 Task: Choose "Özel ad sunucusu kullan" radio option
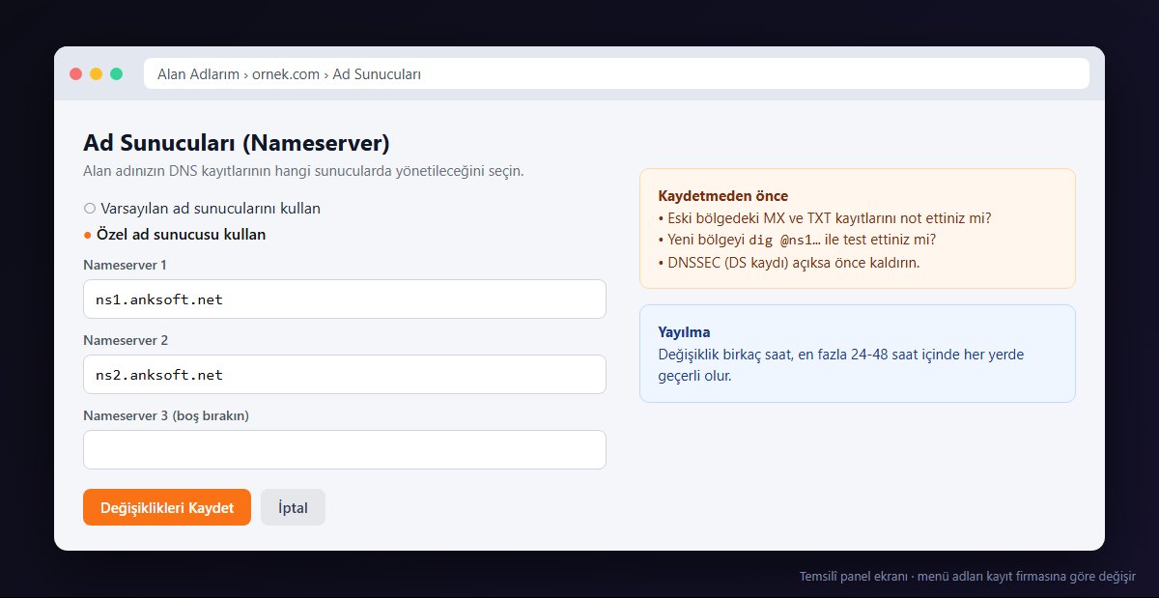click(x=175, y=235)
